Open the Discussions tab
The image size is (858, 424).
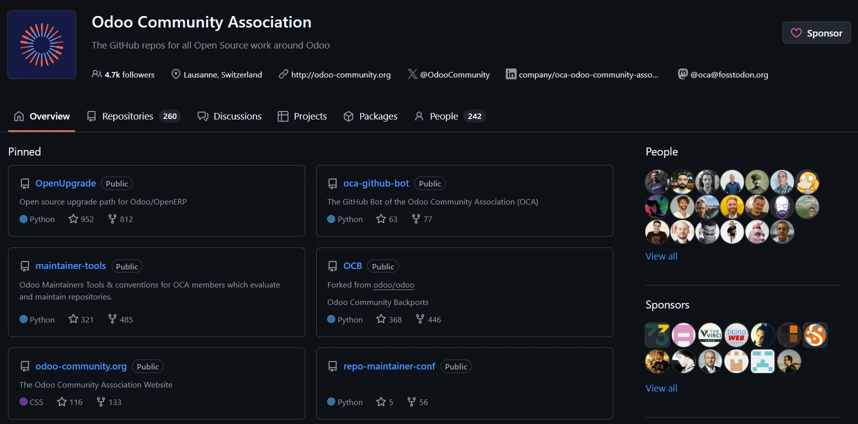click(x=230, y=116)
